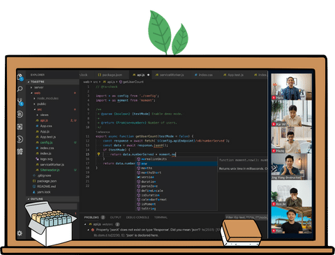Click the icon beside logo.svg in explorer

tap(37, 159)
